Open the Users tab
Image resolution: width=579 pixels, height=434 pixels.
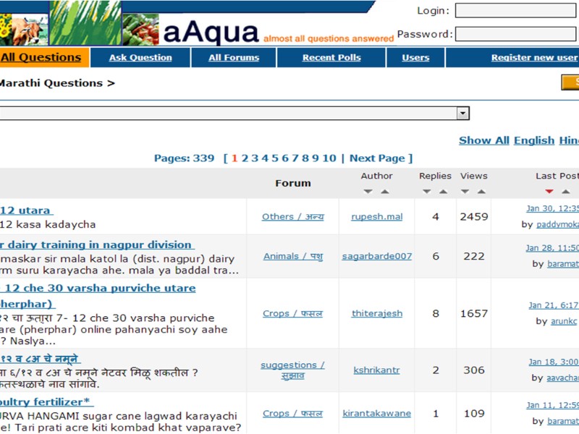415,58
